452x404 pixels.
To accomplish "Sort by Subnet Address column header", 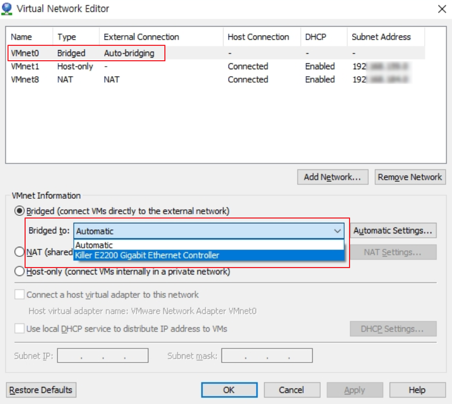I will [x=386, y=37].
